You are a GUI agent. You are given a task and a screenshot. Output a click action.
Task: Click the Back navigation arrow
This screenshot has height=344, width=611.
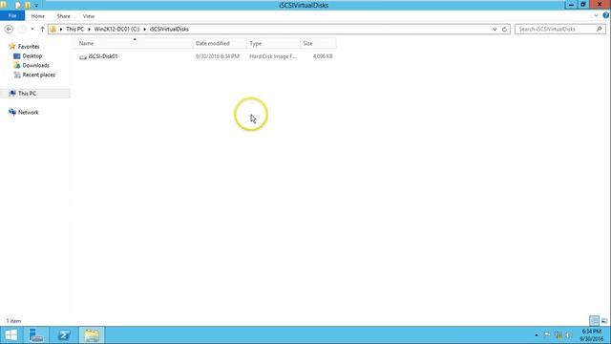pyautogui.click(x=9, y=30)
